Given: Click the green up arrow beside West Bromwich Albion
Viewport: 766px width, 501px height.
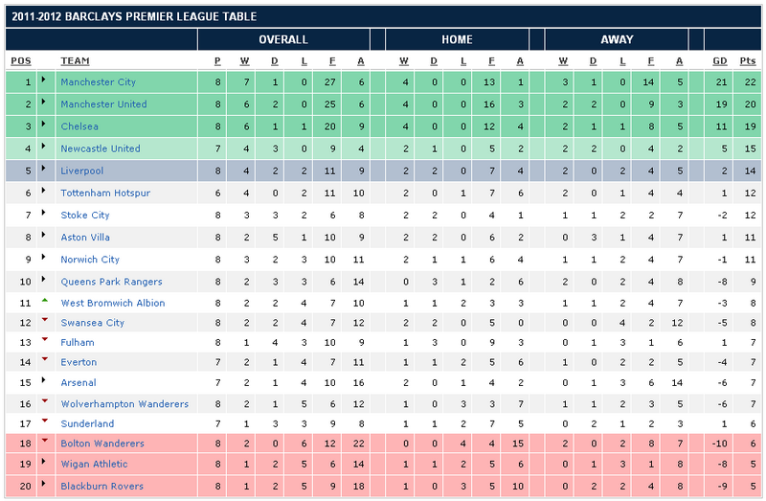Looking at the screenshot, I should [44, 301].
